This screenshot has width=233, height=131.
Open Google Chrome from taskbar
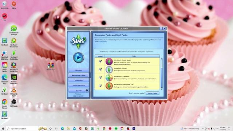pos(104,128)
